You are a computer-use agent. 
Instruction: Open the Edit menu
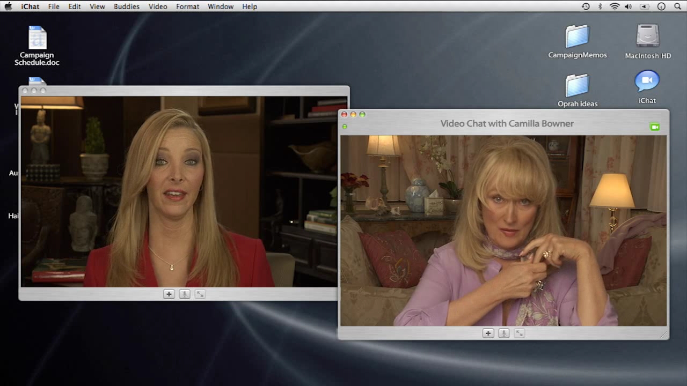[75, 6]
